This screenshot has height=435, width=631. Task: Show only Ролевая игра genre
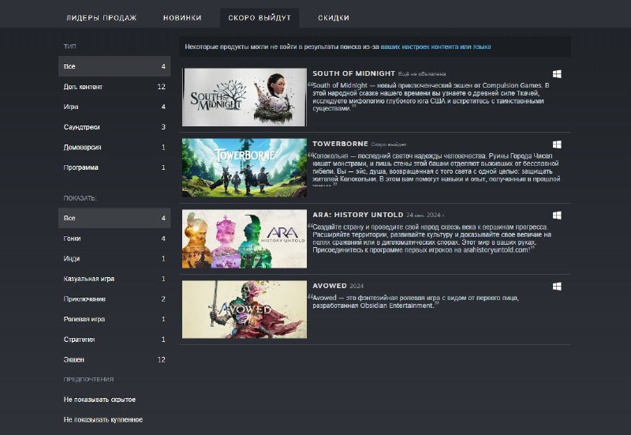pos(84,319)
